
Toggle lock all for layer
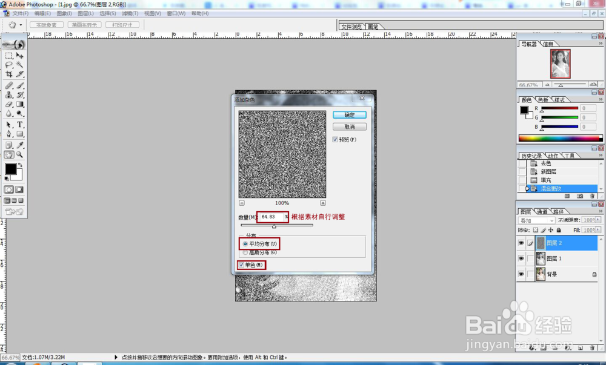559,230
